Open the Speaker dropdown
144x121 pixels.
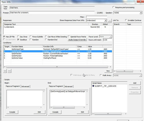[x=141, y=13]
